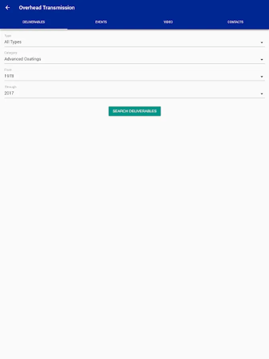This screenshot has width=269, height=359.
Task: Select the Contacts tab
Action: [x=236, y=22]
